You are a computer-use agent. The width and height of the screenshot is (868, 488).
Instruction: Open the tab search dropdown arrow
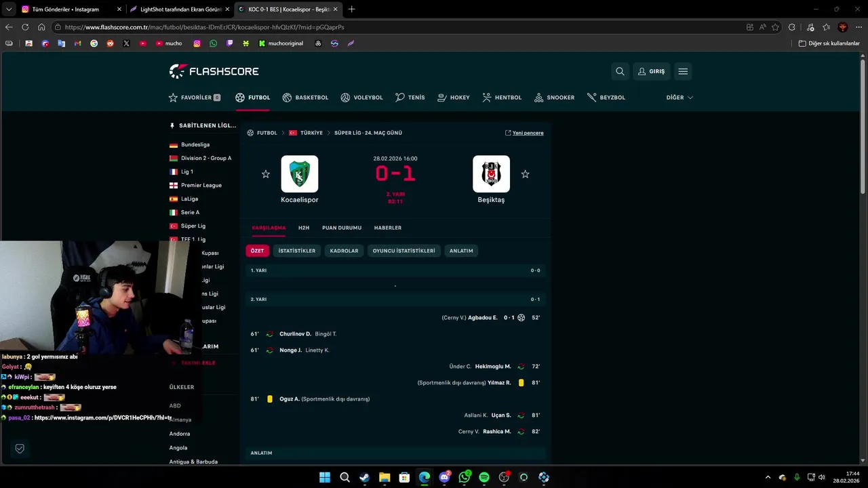[x=8, y=9]
